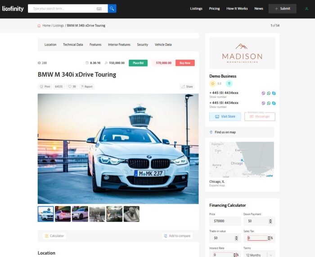Jump to Technical Data tab
The image size is (315, 257).
[73, 44]
